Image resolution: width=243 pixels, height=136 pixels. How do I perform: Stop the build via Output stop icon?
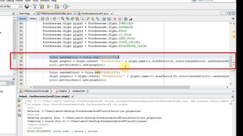click(19, 110)
